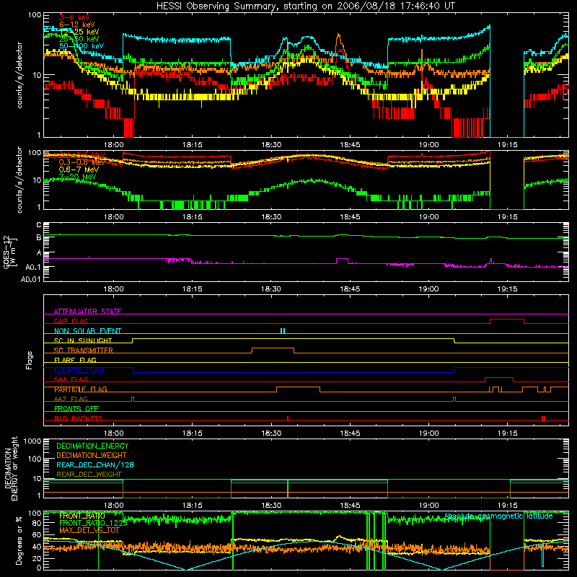The width and height of the screenshot is (577, 577).
Task: Select the FRONT_RATIO_1225 legend label
Action: click(93, 523)
